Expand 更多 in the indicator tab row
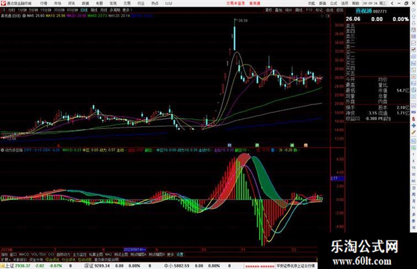 click(170, 254)
